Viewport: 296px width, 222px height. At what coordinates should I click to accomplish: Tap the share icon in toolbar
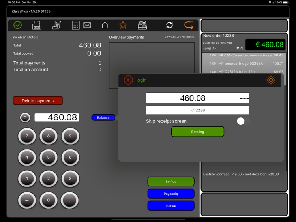(105, 25)
